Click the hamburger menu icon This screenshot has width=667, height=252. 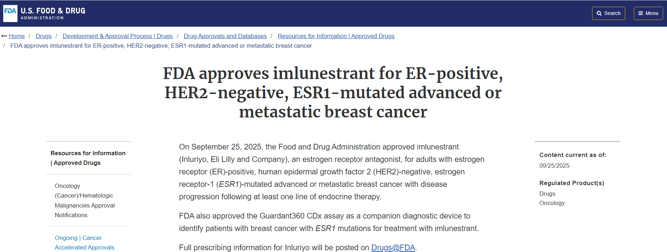[x=641, y=14]
